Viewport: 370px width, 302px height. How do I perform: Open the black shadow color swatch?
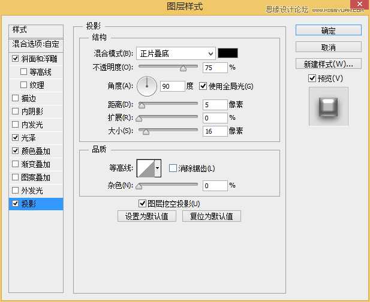[x=228, y=53]
